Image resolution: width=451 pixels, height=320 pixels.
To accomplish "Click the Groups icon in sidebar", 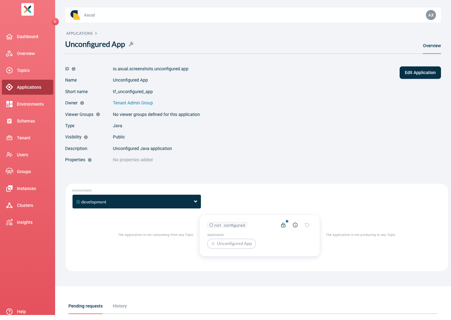I will [x=9, y=172].
